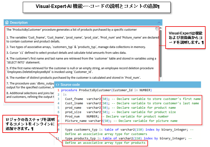Image resolution: width=210 pixels, height=147 pixels.
Task: Collapse the Description panel with chevron
Action: tap(159, 22)
